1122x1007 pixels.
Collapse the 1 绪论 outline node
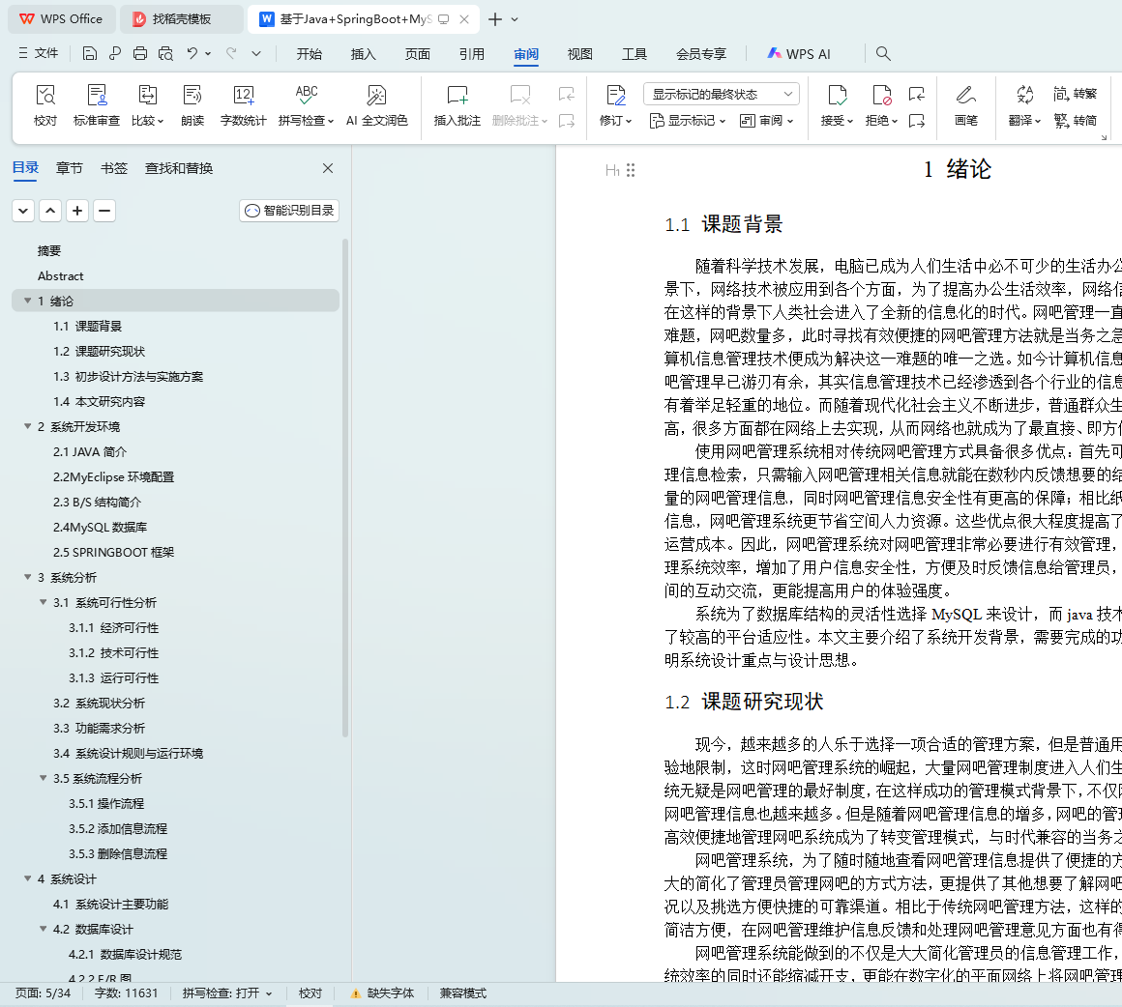28,301
